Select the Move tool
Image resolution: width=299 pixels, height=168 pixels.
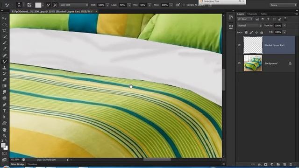4,18
